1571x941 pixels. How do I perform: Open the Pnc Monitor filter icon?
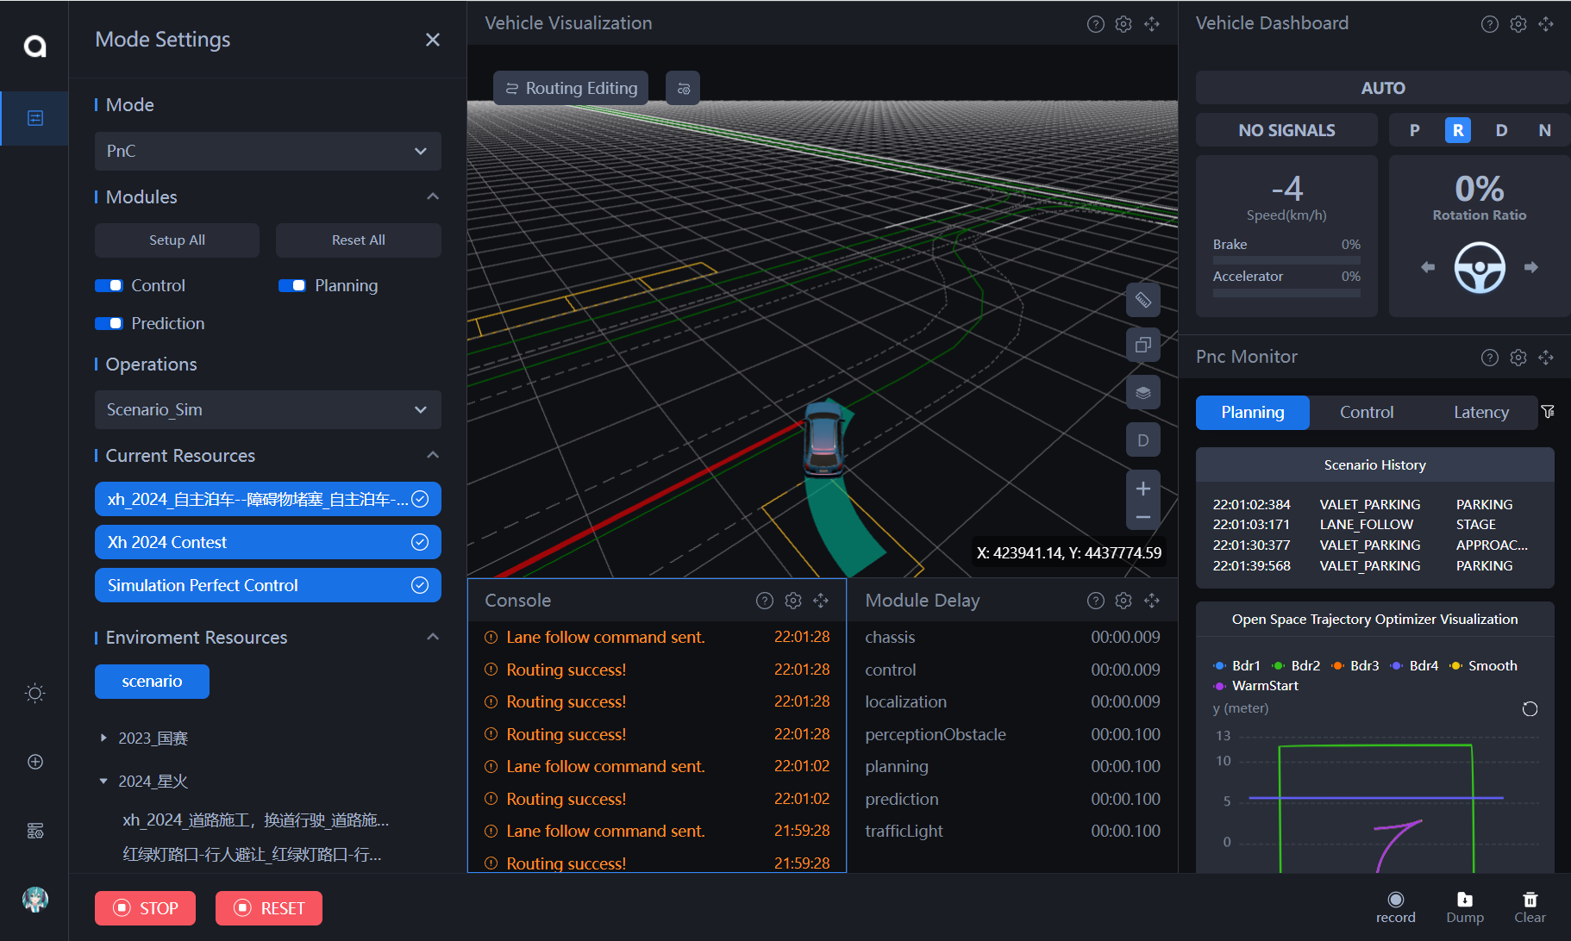[x=1548, y=412]
